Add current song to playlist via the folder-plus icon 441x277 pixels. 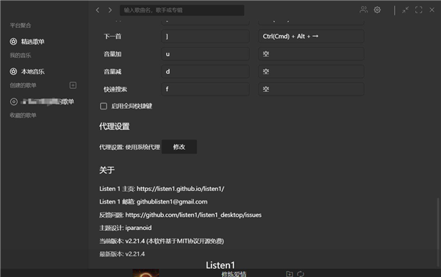(290, 273)
